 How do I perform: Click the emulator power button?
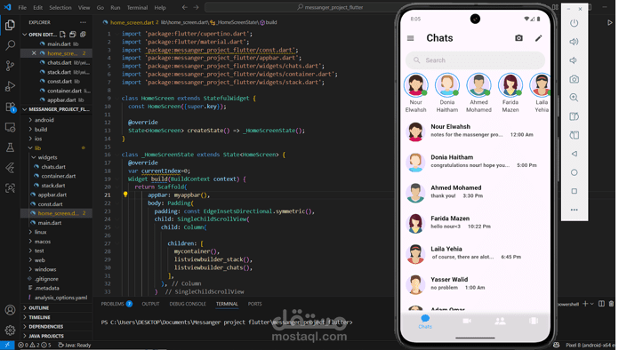point(574,23)
